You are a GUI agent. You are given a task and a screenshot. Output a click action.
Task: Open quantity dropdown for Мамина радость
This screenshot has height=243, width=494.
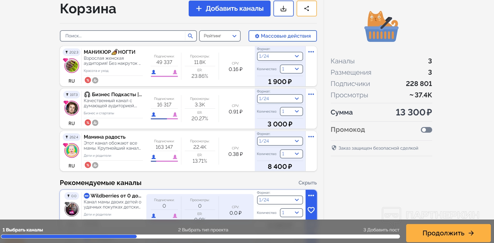(x=291, y=154)
